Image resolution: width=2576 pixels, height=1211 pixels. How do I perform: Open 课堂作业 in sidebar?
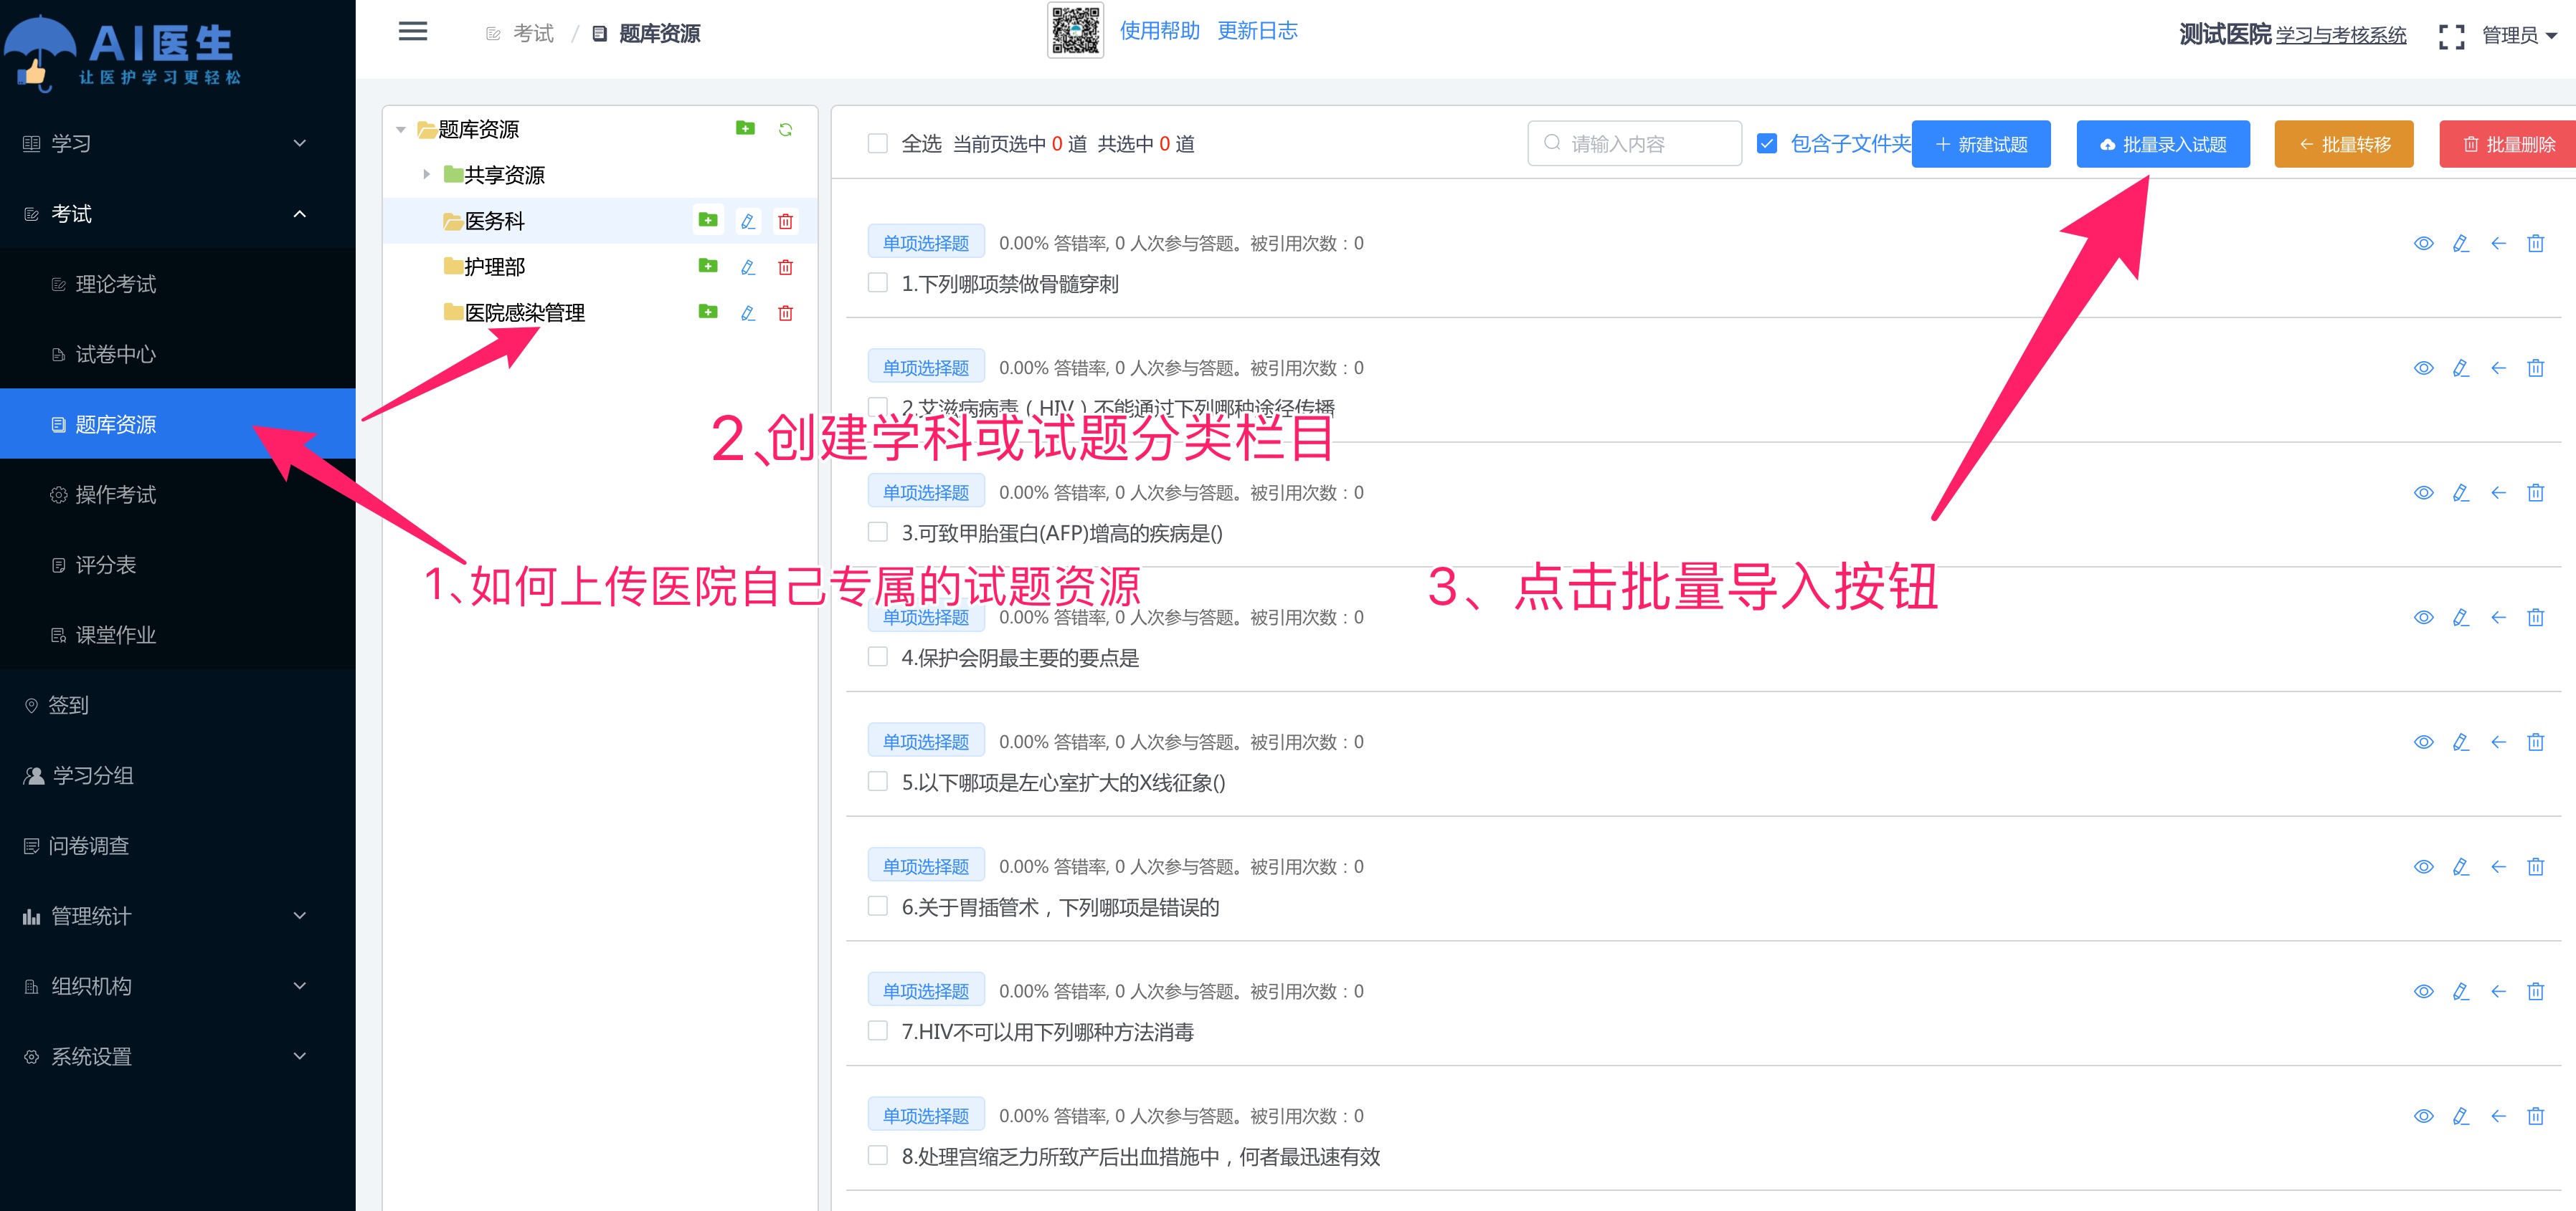pos(177,634)
